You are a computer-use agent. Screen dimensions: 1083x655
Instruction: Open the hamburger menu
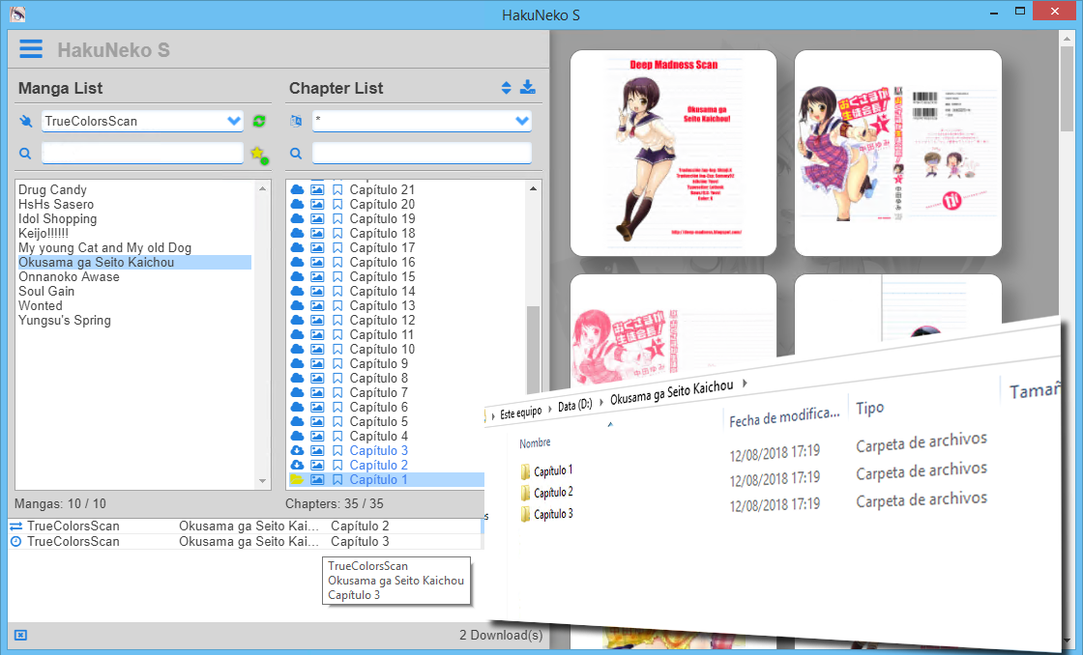pos(31,49)
